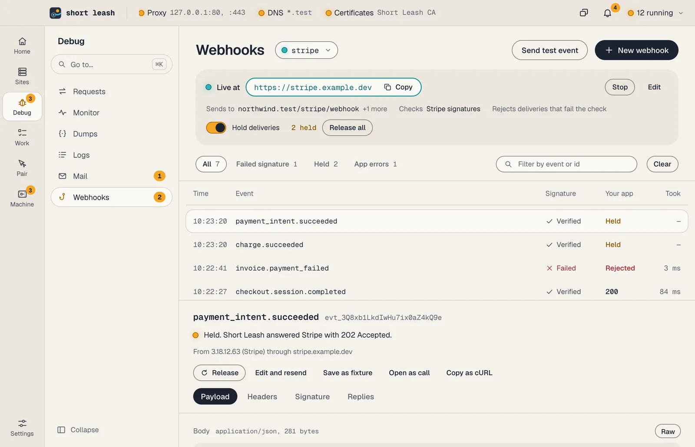Open Machine in the left rail

[22, 199]
